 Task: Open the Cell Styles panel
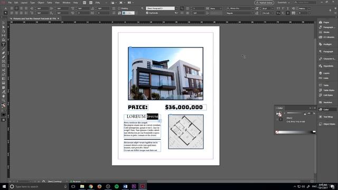(326, 95)
